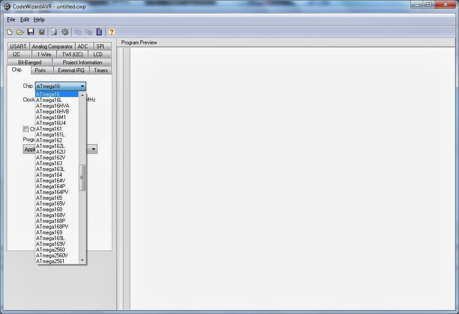
Task: Click the Save As toolbar icon
Action: click(x=42, y=32)
